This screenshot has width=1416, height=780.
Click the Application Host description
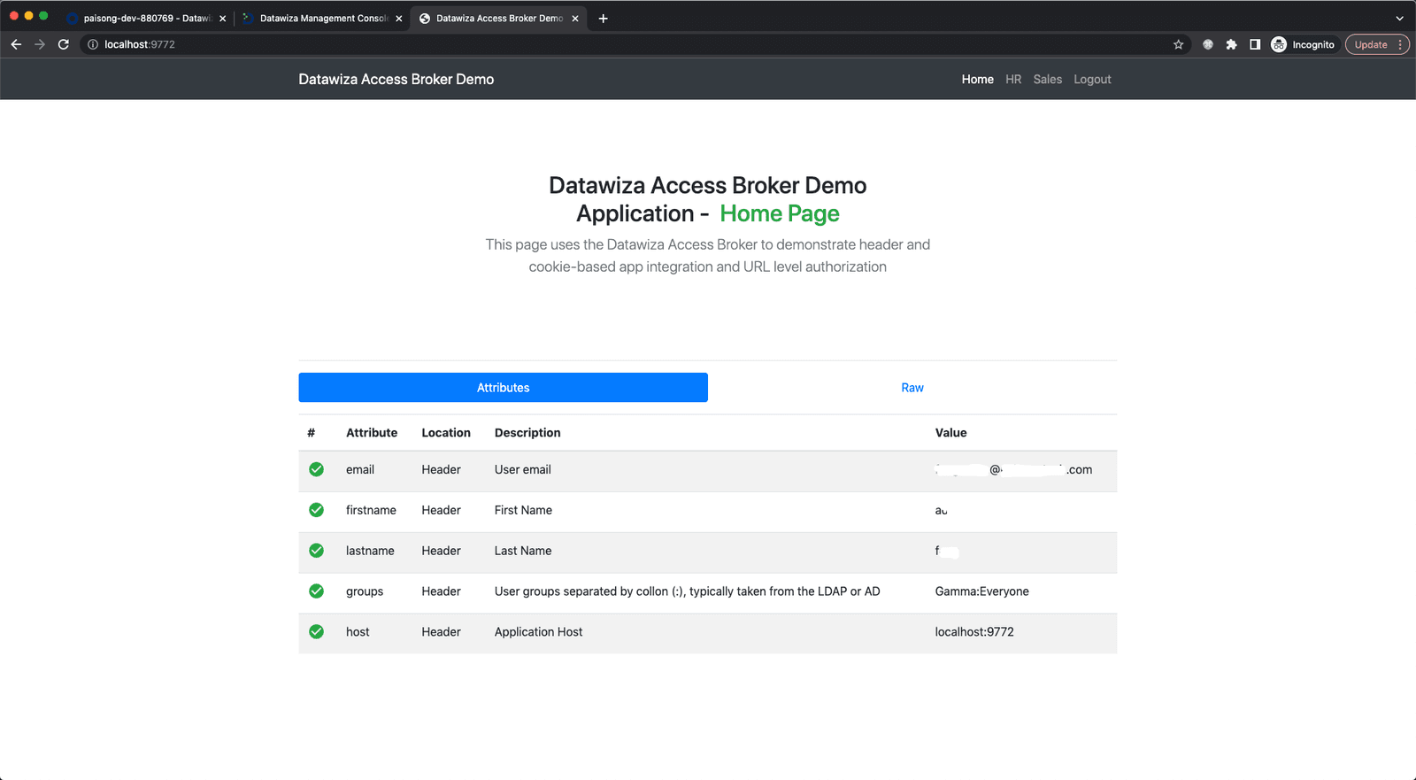click(x=538, y=632)
